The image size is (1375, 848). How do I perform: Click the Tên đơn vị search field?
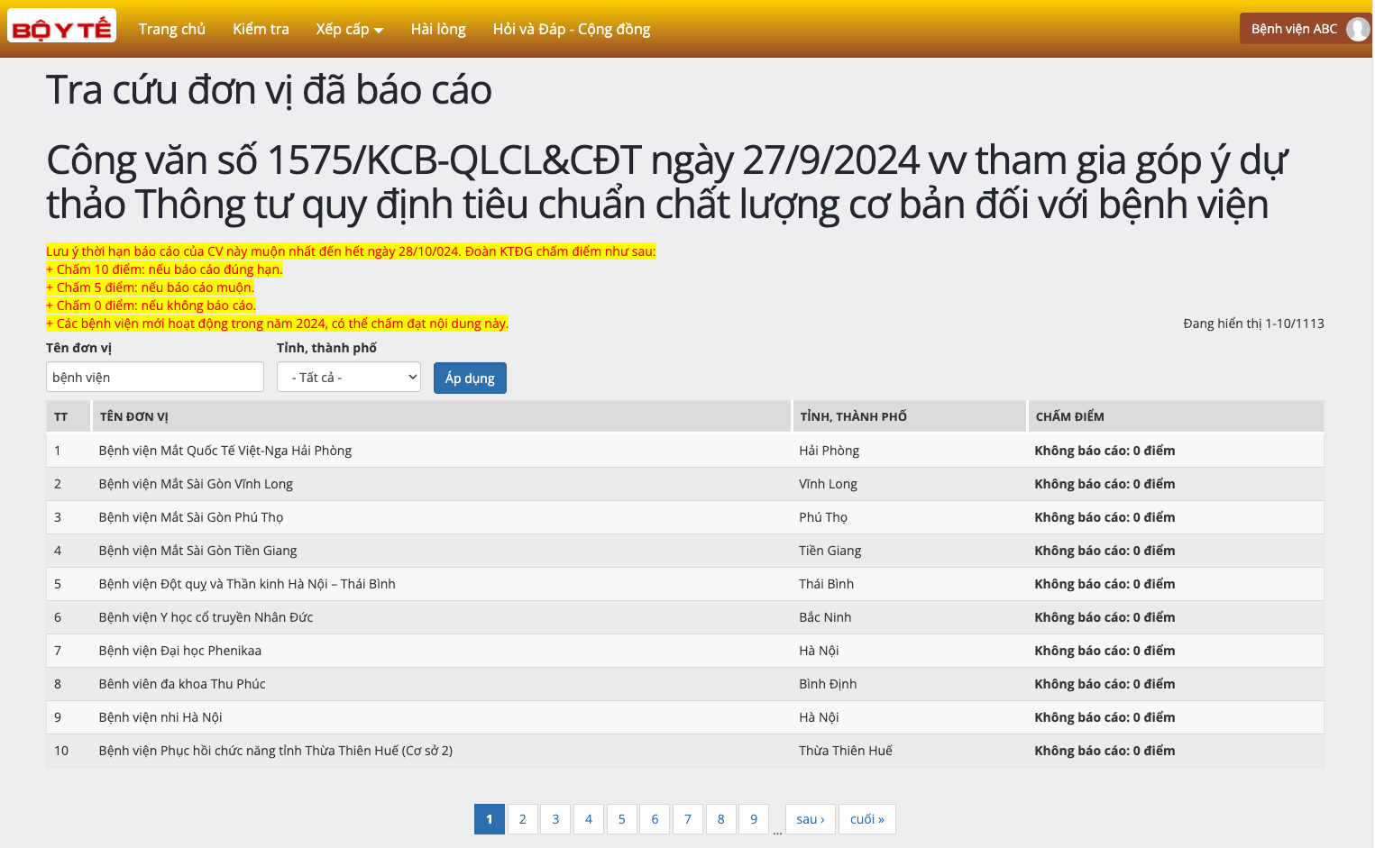pos(155,377)
